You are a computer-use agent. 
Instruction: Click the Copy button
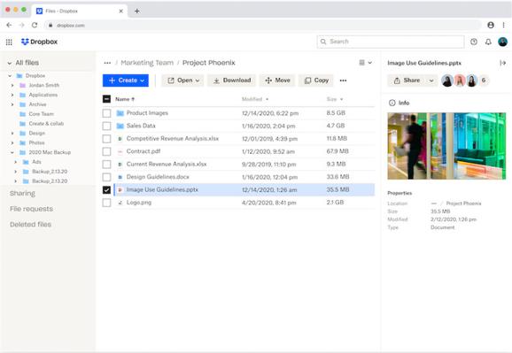pos(316,81)
